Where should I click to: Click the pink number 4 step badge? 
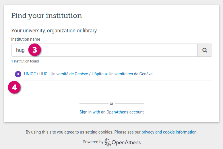tap(14, 87)
